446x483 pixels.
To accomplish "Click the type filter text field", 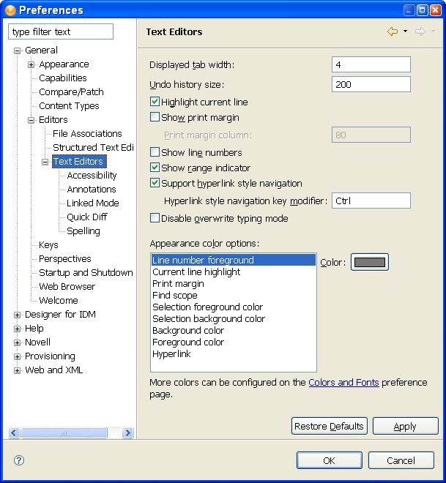I will coord(61,32).
